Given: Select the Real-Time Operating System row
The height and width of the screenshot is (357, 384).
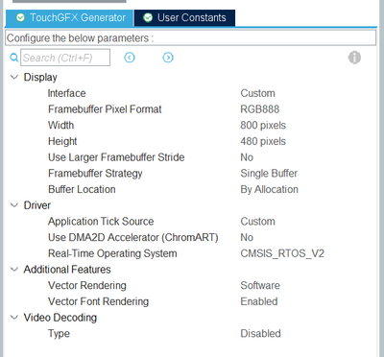Looking at the screenshot, I should point(189,253).
